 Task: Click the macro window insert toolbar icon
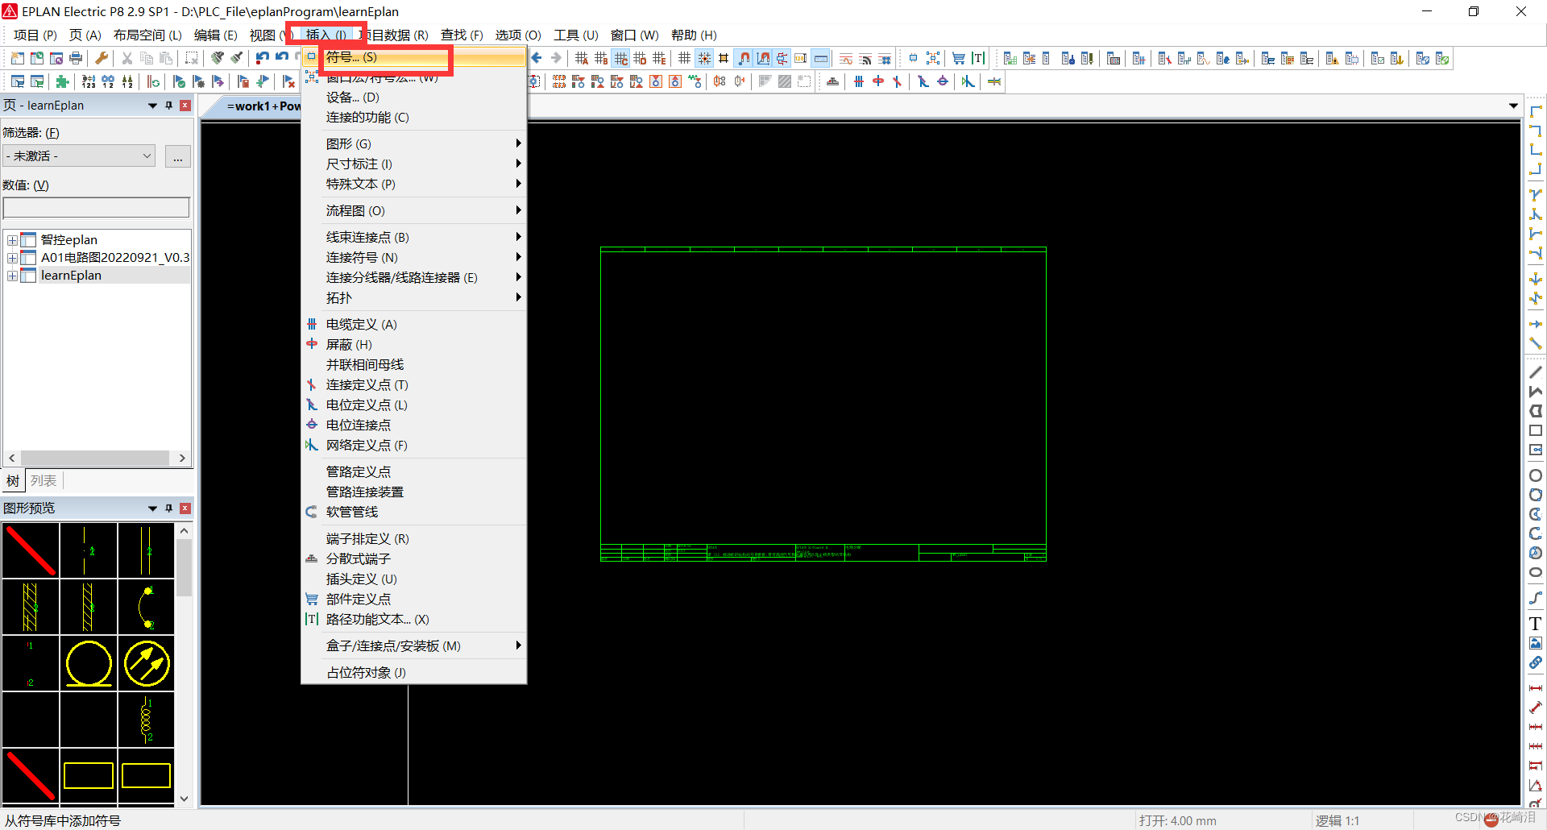(x=933, y=58)
